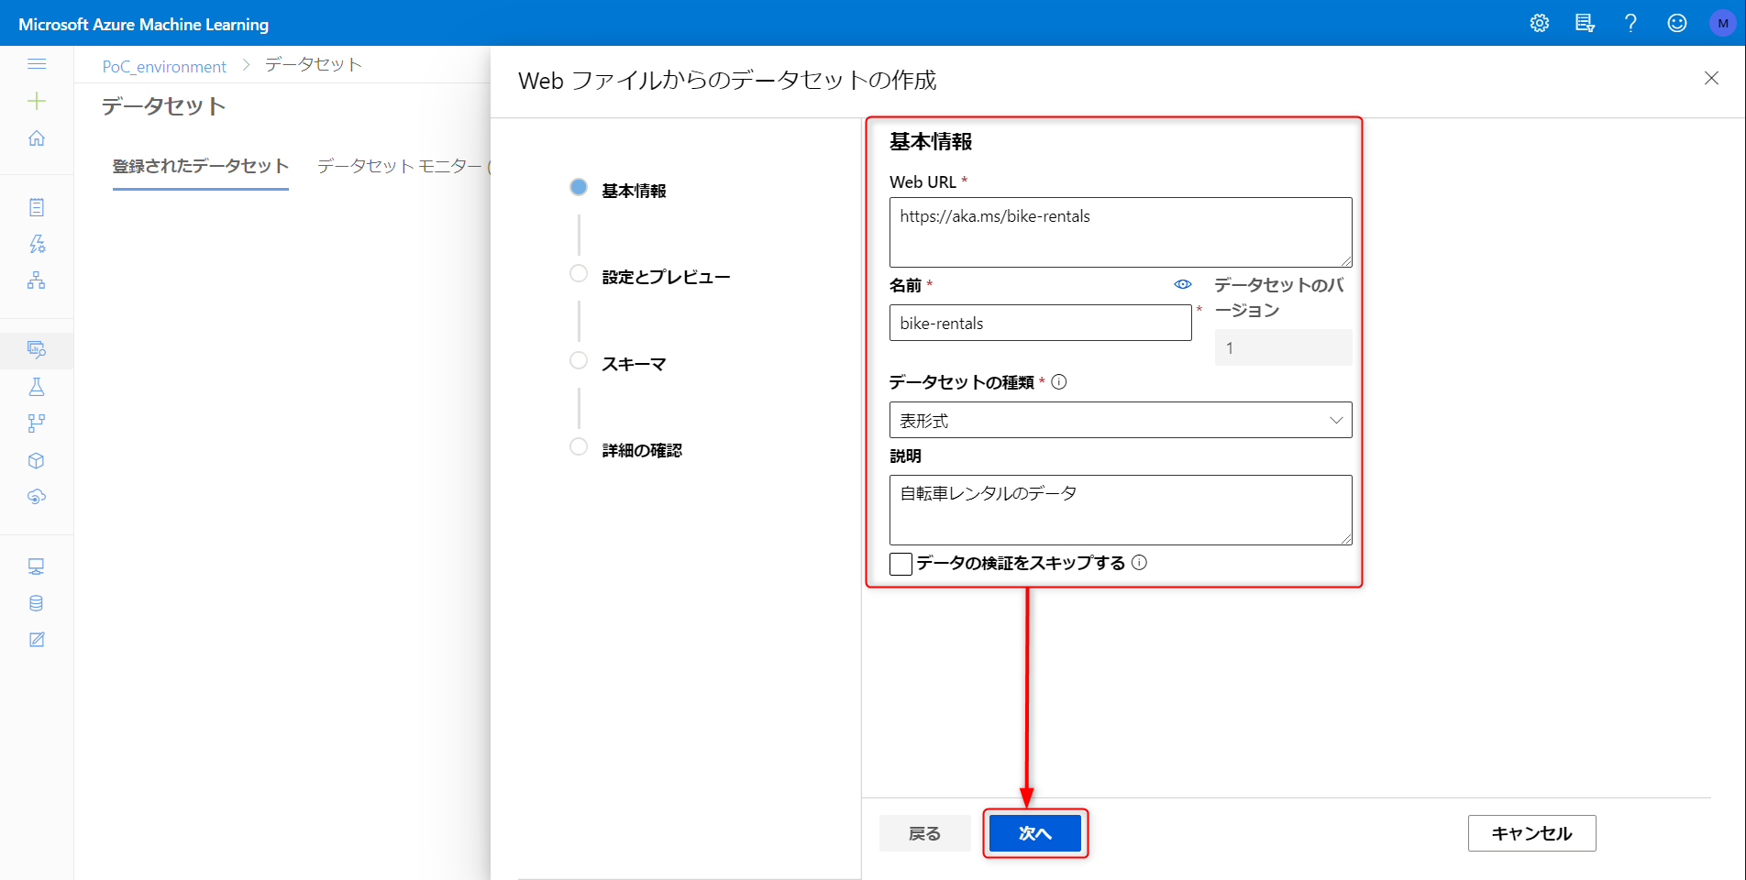Switch to the データセット モニター tab
Screen dimensions: 1746x880
tap(403, 166)
